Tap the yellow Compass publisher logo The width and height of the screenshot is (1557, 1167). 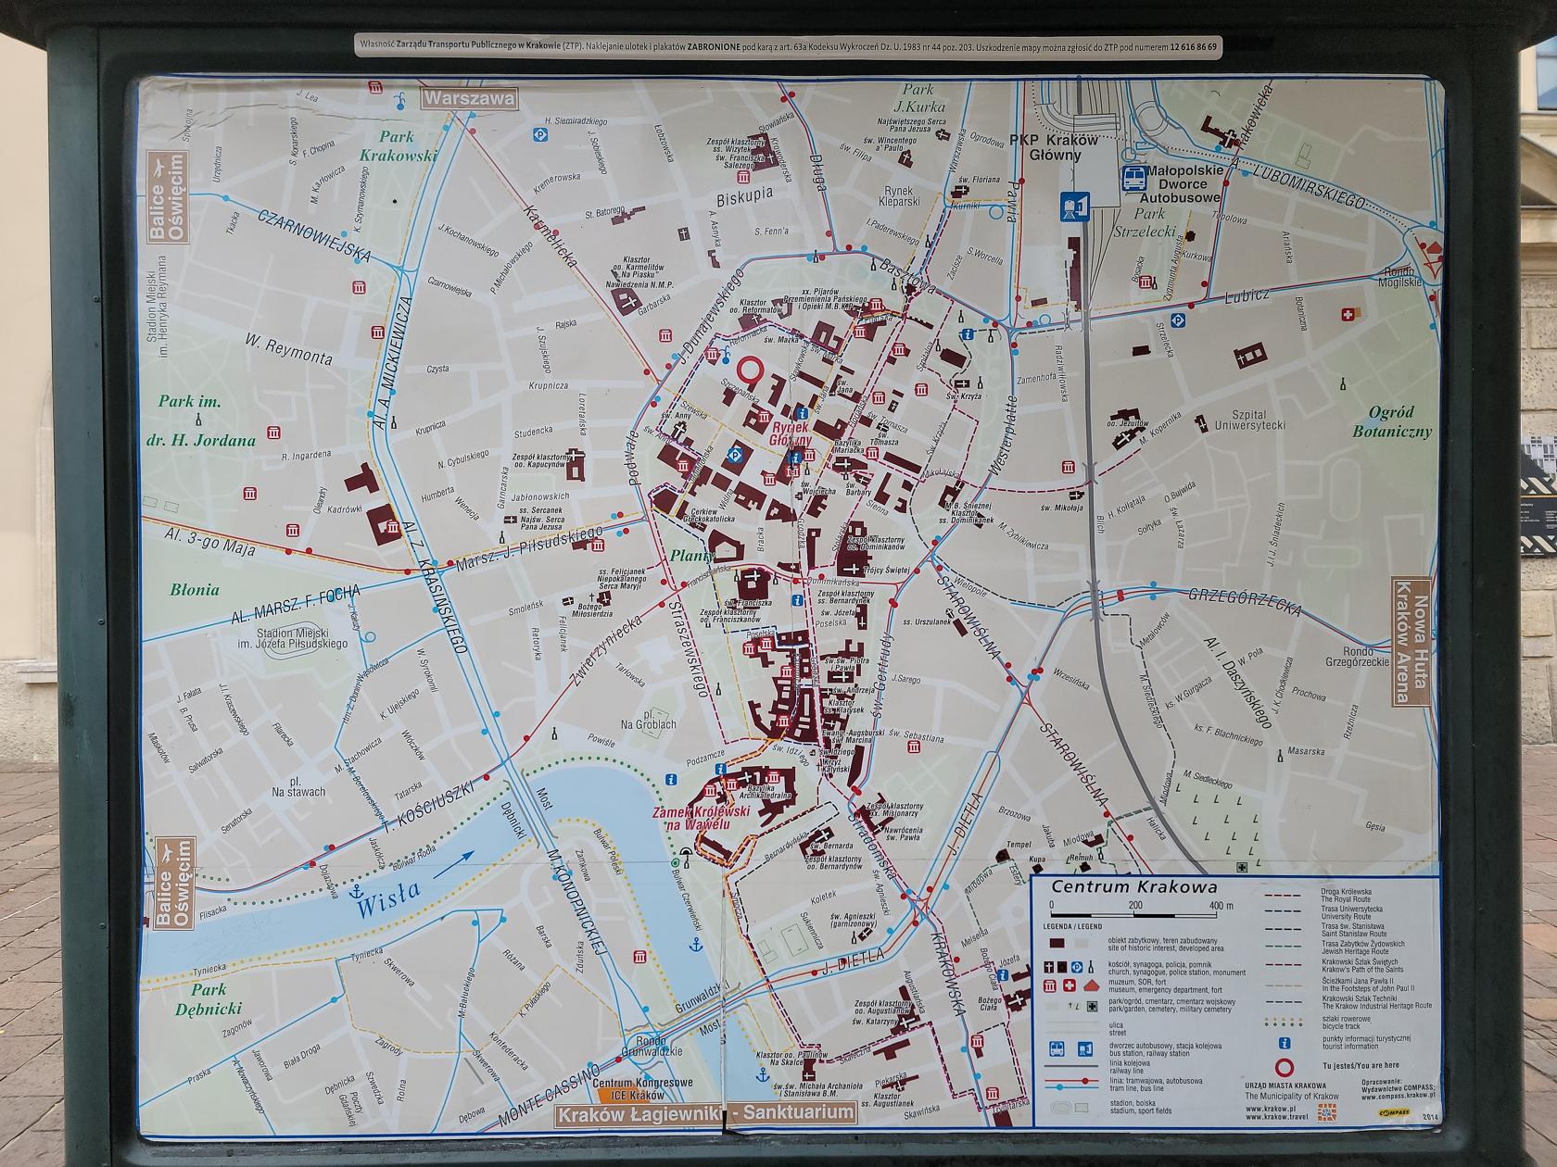click(x=1392, y=1111)
